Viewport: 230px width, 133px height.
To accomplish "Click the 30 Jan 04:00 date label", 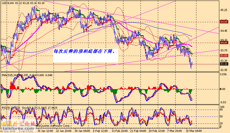I will pyautogui.click(x=82, y=131).
